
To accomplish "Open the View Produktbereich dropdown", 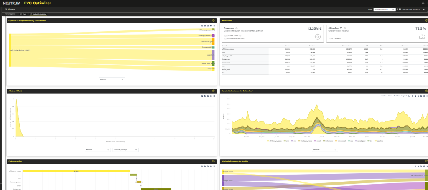I will (x=384, y=9).
